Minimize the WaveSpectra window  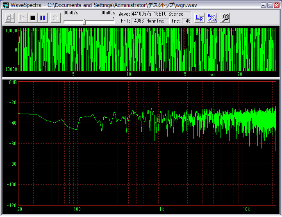click(263, 5)
